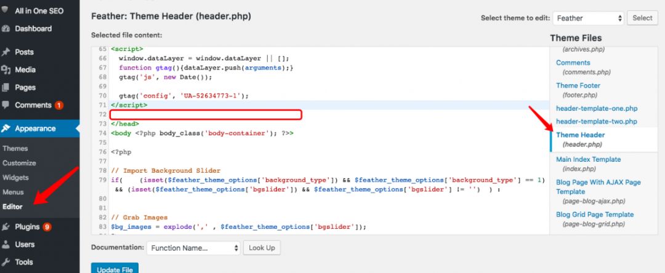This screenshot has height=273, width=665.
Task: Click the Appearance paintbrush icon
Action: click(6, 129)
